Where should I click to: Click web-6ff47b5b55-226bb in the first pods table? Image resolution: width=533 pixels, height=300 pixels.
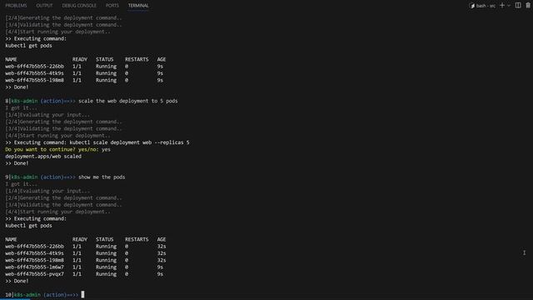point(34,67)
